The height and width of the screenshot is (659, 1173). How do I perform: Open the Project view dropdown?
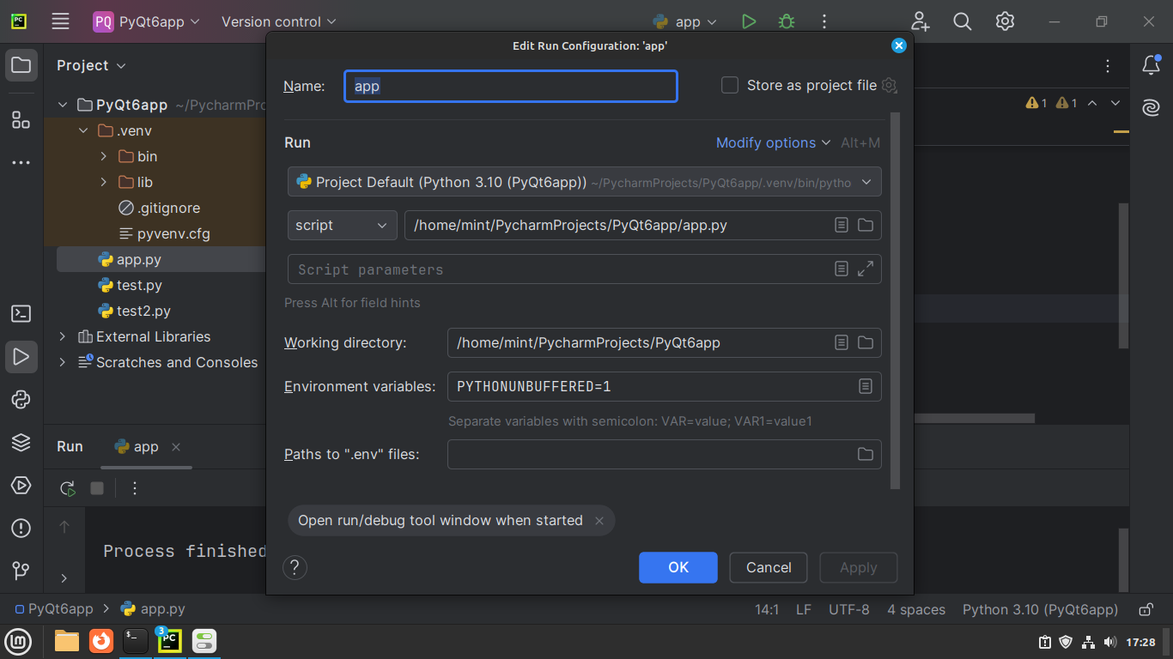click(x=91, y=65)
